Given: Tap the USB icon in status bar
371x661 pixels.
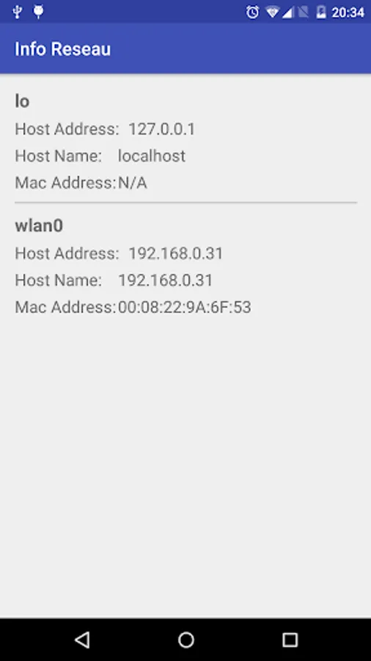Looking at the screenshot, I should point(18,12).
